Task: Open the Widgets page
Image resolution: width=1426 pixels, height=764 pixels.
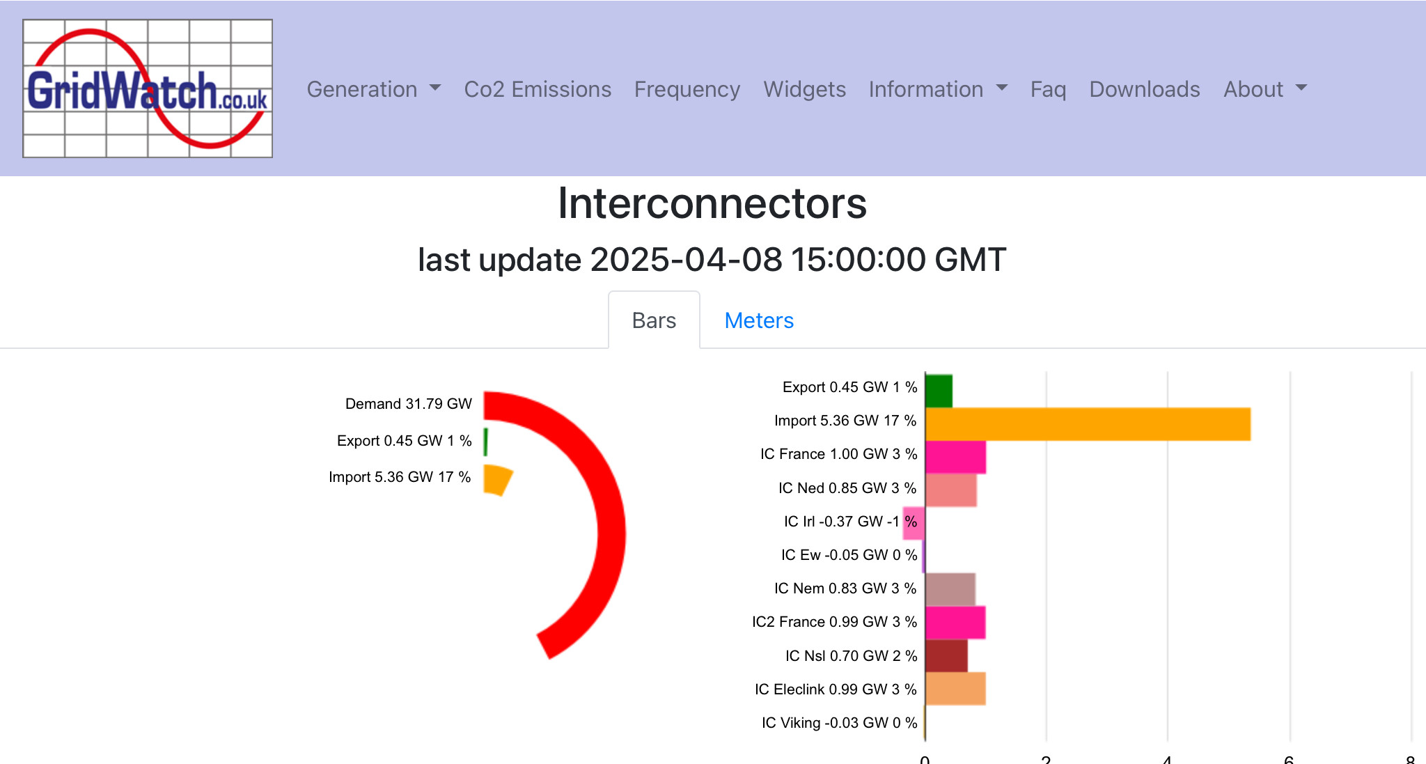Action: point(804,89)
